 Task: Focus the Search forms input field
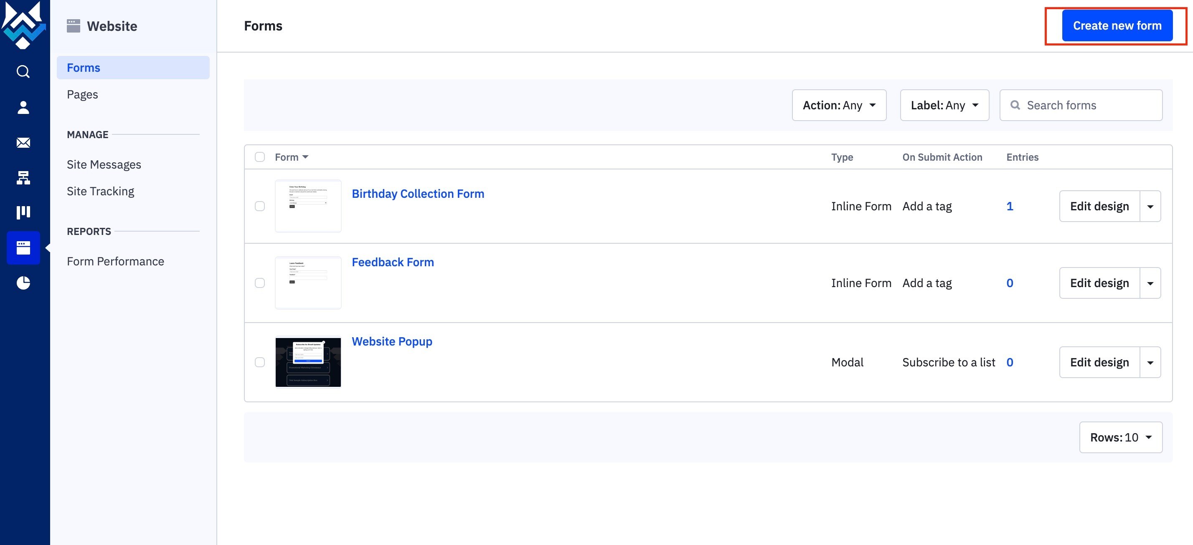pyautogui.click(x=1081, y=105)
